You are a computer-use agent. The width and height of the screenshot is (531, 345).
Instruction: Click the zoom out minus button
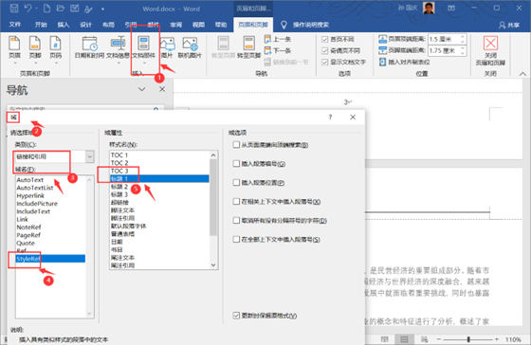point(439,339)
